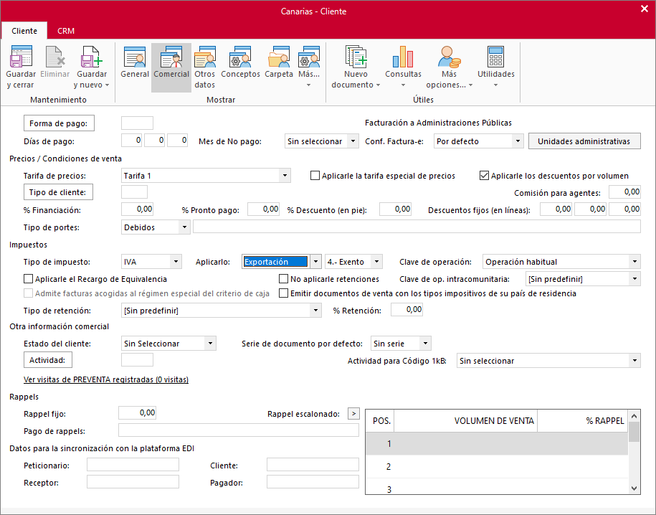Expand the Tipo de retención dropdown

click(x=316, y=311)
